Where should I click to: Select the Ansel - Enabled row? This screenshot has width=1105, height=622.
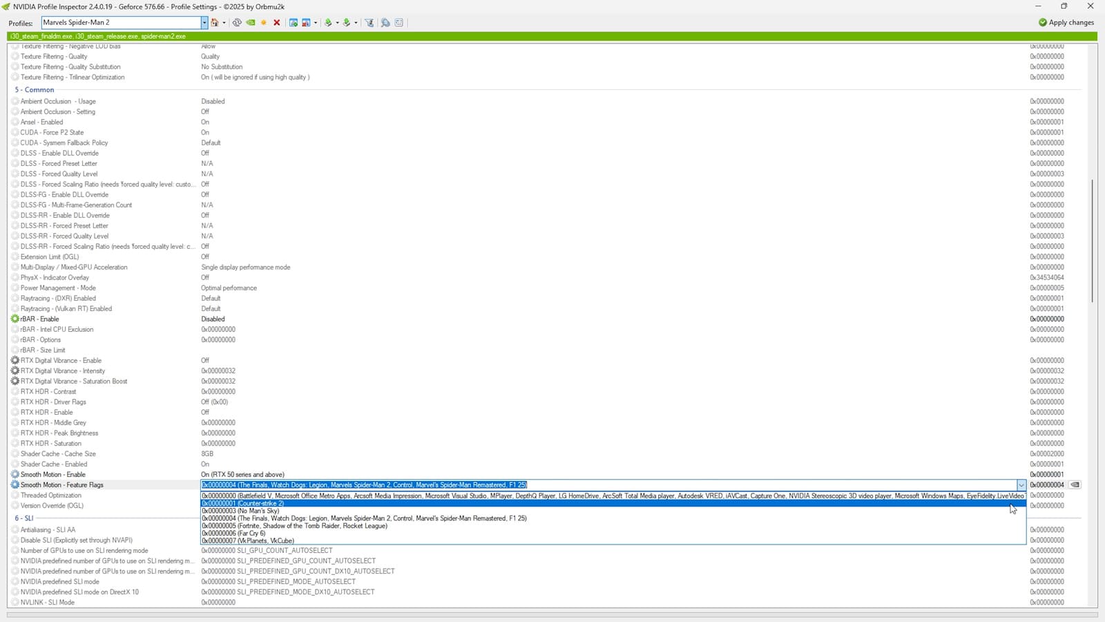[546, 122]
